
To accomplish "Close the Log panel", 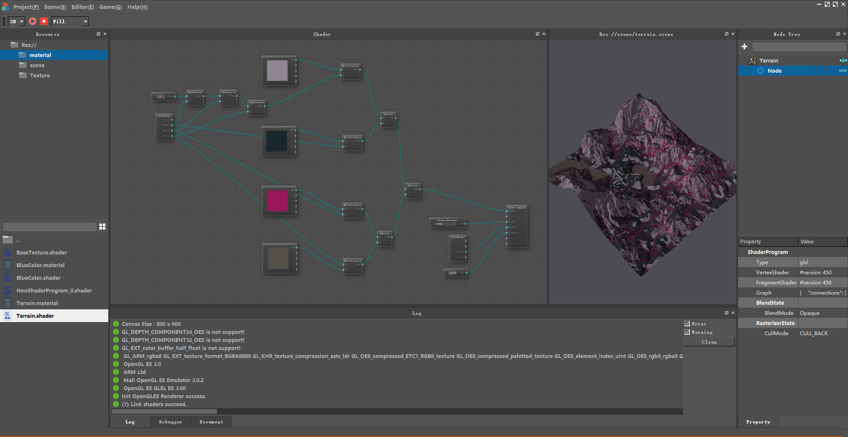I will tap(733, 313).
